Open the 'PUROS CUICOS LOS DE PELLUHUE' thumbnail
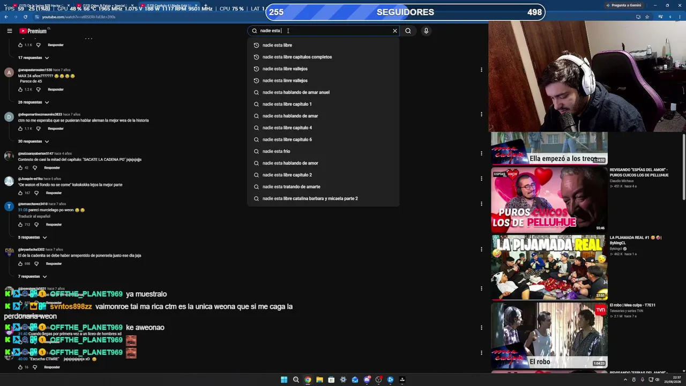 tap(549, 199)
